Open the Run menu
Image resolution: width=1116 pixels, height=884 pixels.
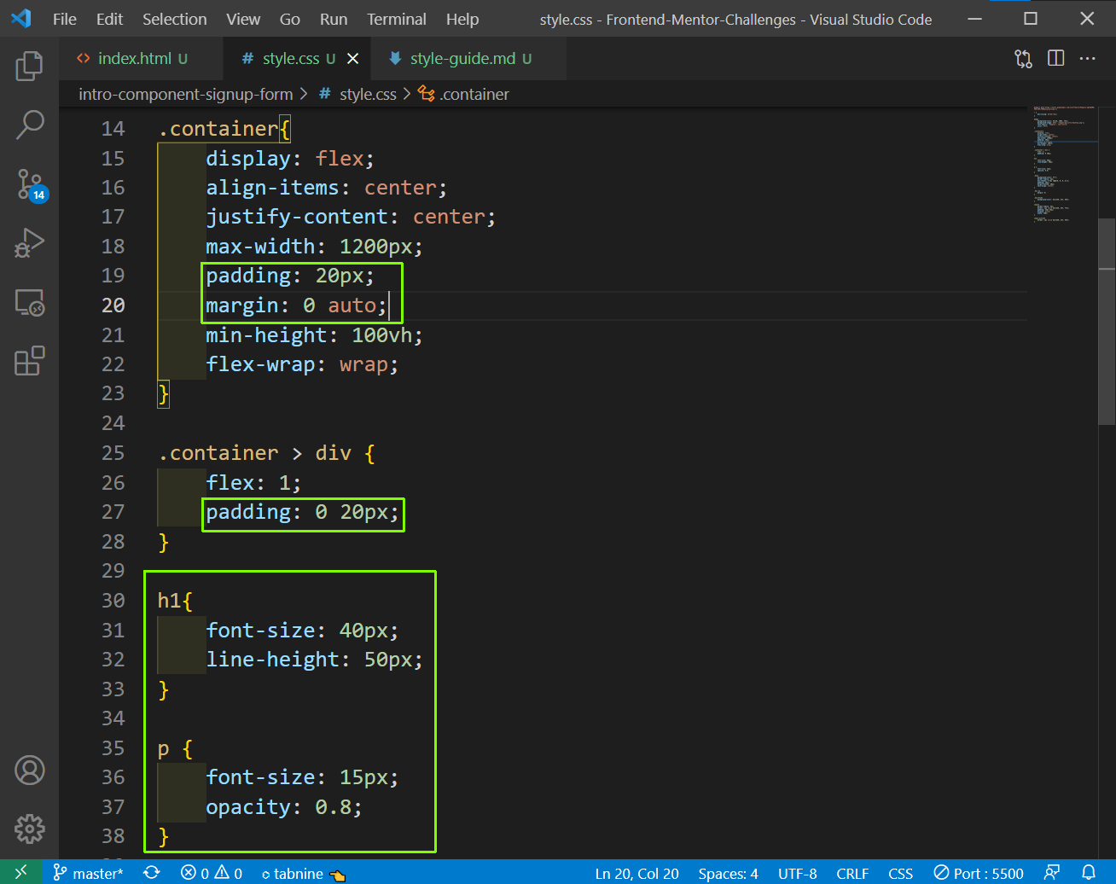point(334,19)
